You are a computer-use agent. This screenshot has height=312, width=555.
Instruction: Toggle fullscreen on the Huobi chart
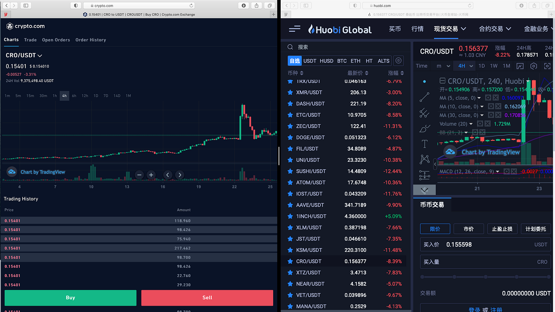tap(547, 66)
